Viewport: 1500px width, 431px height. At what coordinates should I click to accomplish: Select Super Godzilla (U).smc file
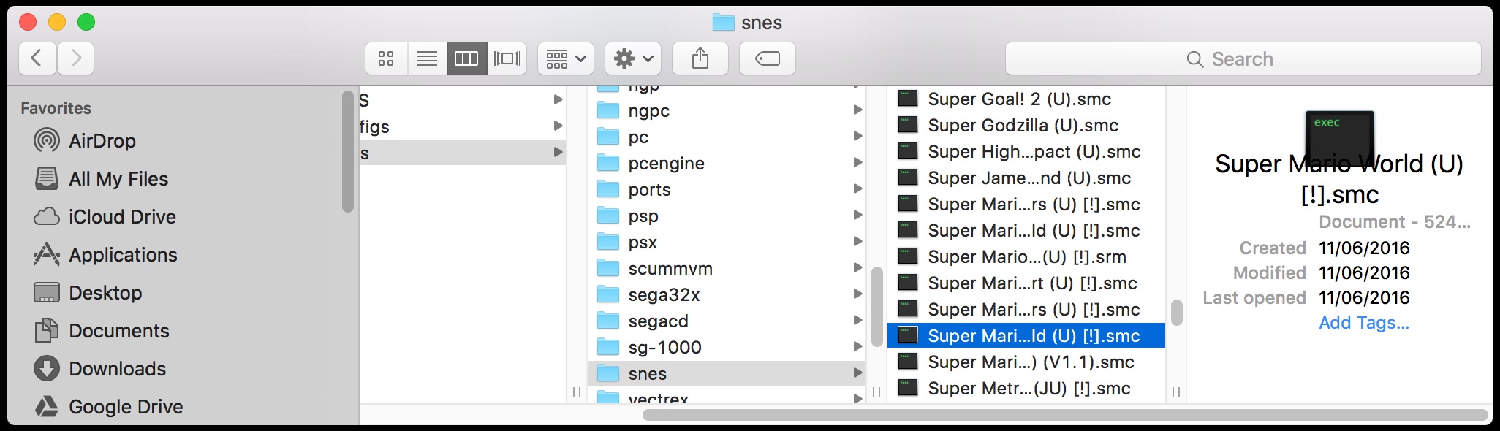[1023, 126]
